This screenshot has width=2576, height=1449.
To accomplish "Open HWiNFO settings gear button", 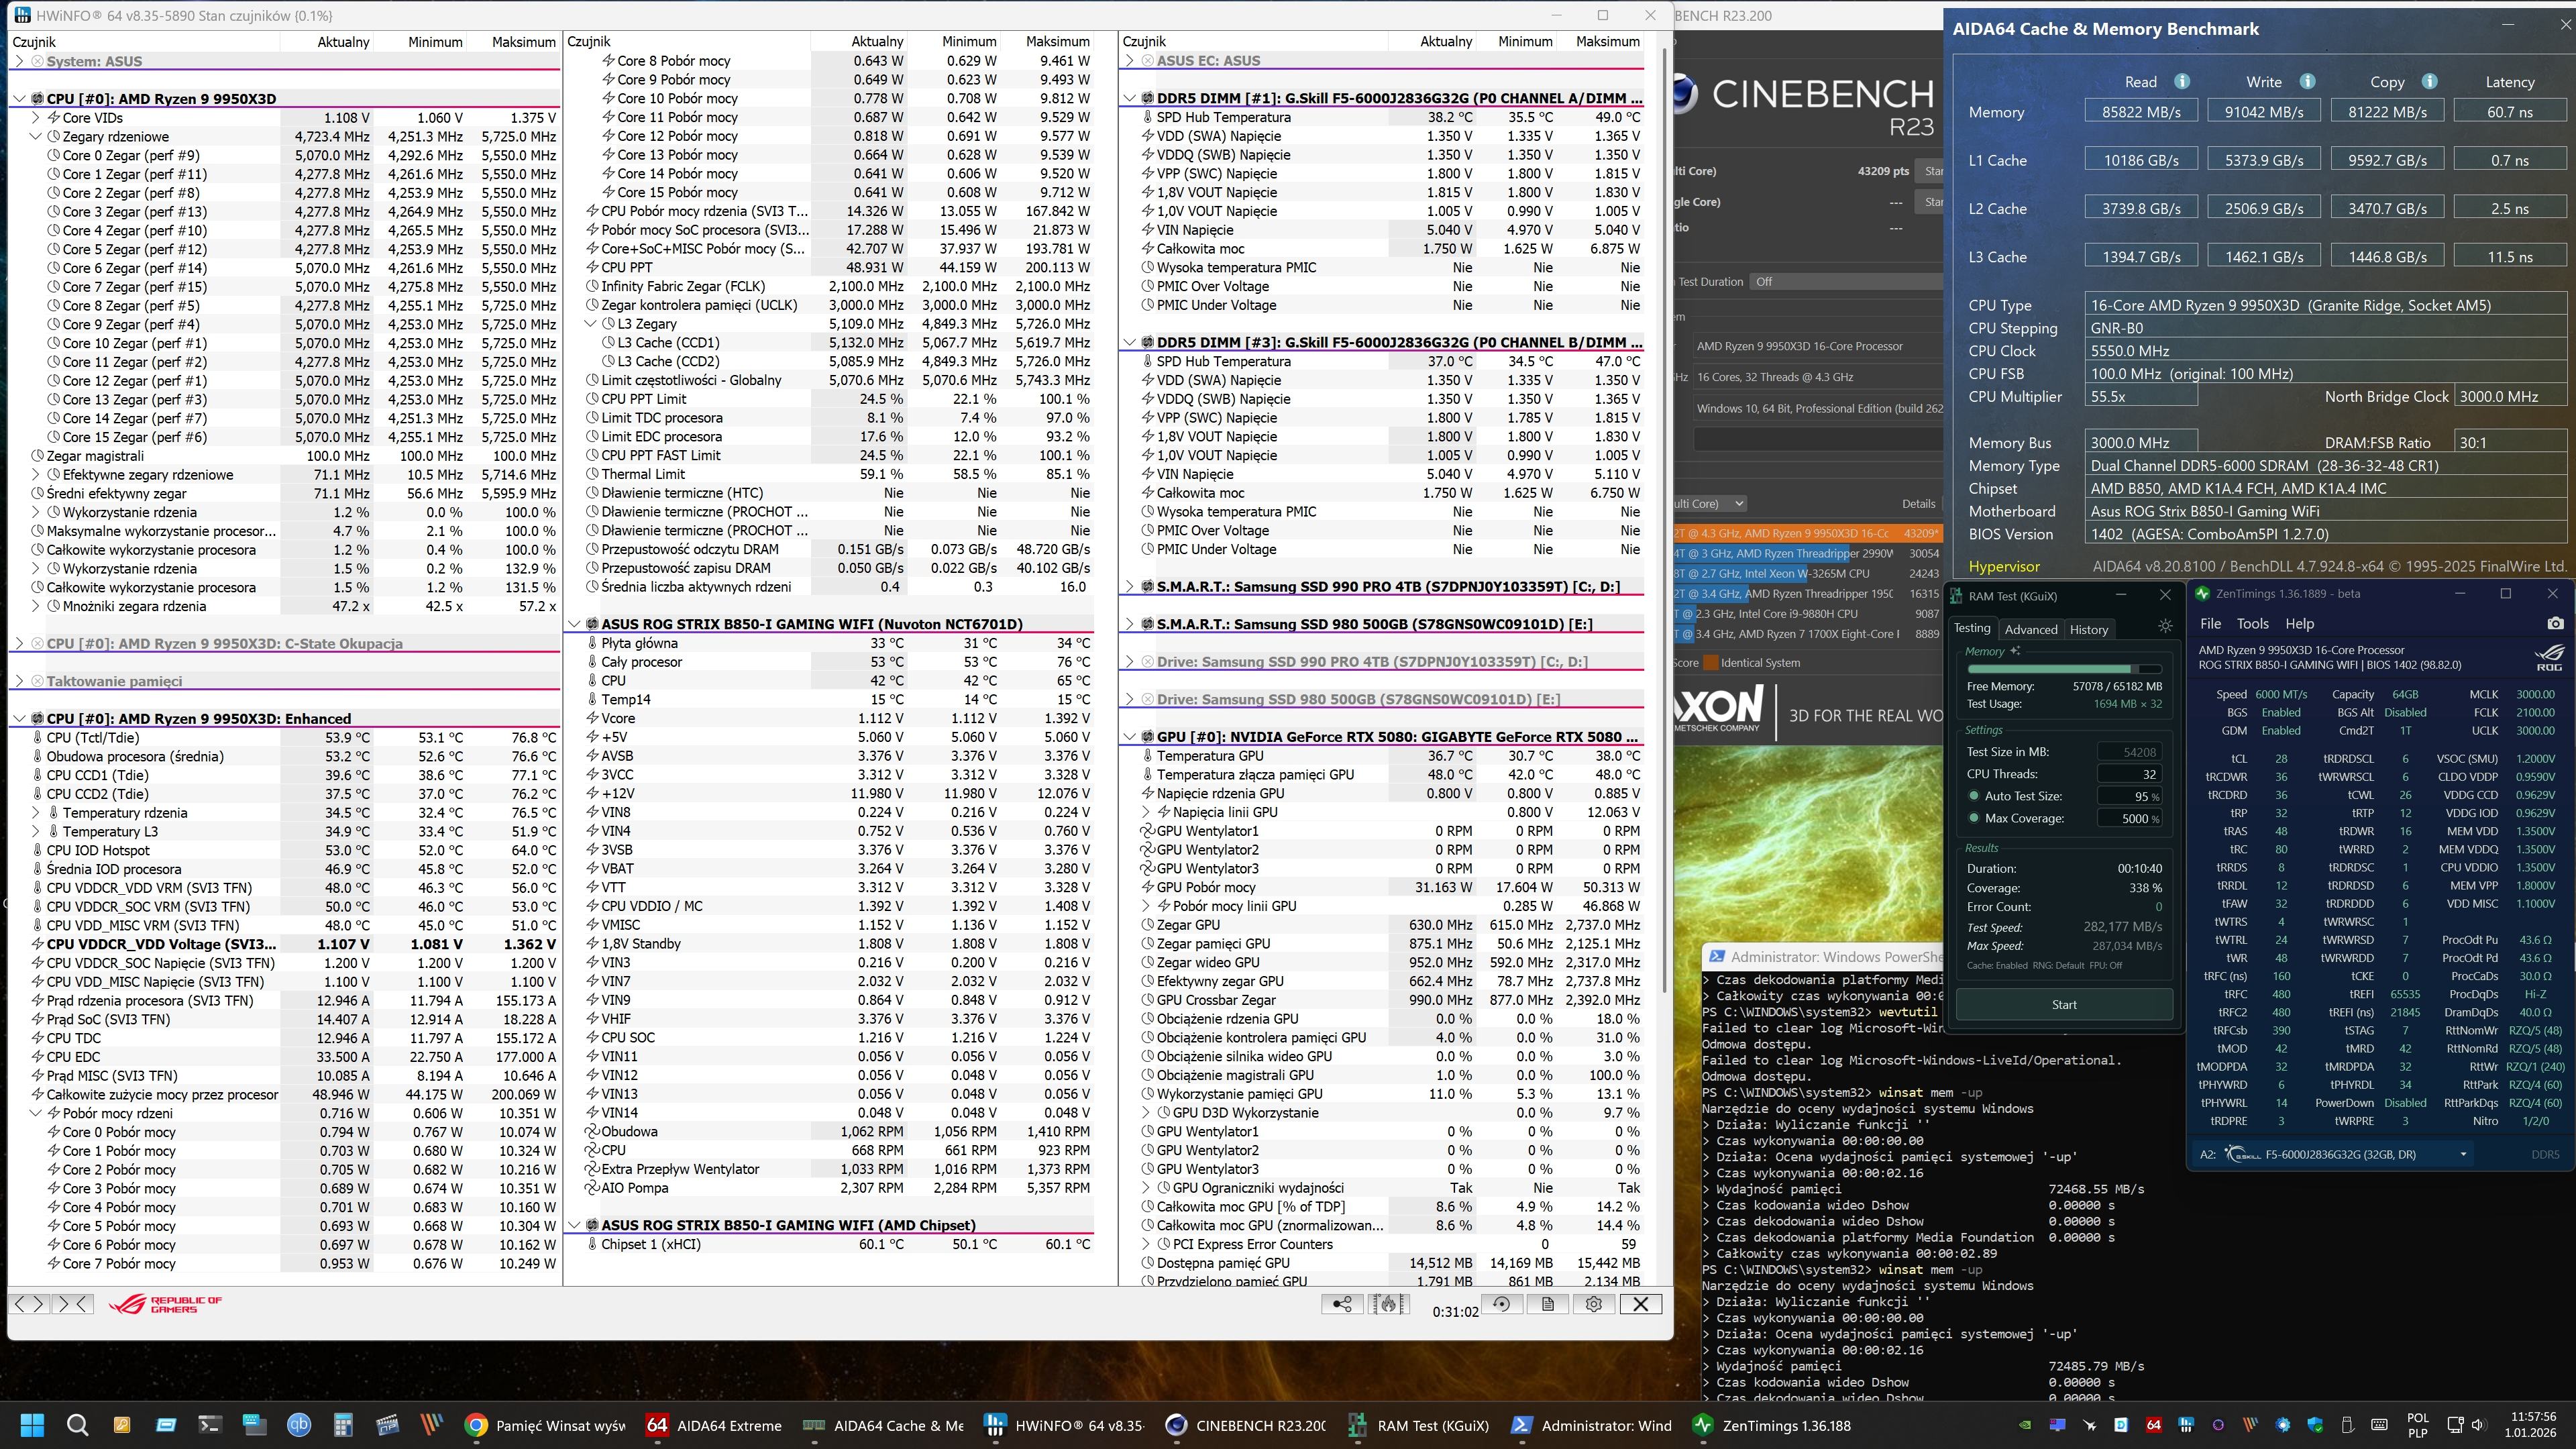I will [x=1594, y=1304].
